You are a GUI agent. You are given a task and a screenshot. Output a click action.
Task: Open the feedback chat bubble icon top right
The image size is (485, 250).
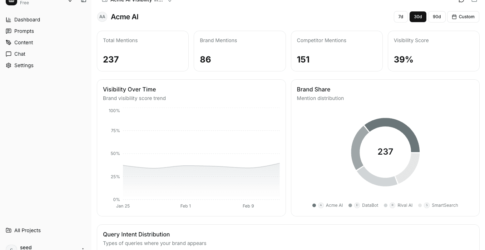point(461,1)
